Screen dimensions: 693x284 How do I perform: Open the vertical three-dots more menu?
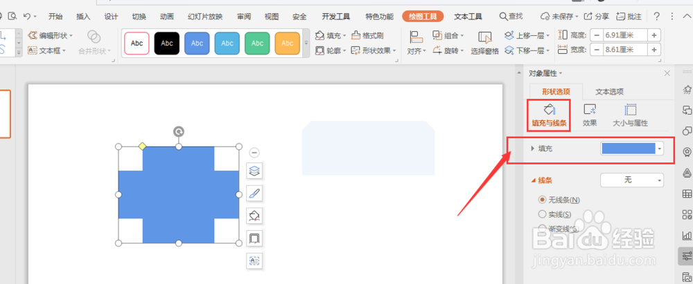pos(672,17)
